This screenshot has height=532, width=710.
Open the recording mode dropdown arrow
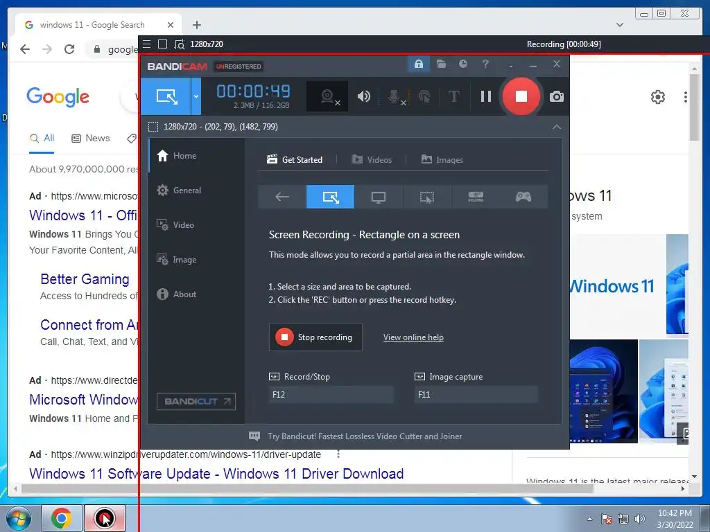[x=196, y=96]
